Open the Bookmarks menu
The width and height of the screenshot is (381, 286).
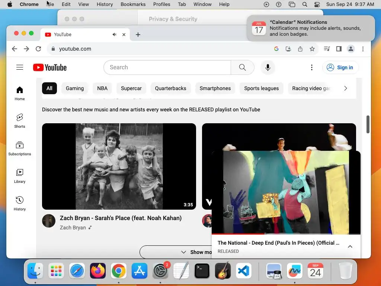point(133,4)
